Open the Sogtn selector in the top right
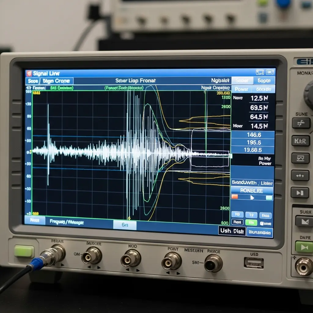313x313 pixels. pos(264,80)
